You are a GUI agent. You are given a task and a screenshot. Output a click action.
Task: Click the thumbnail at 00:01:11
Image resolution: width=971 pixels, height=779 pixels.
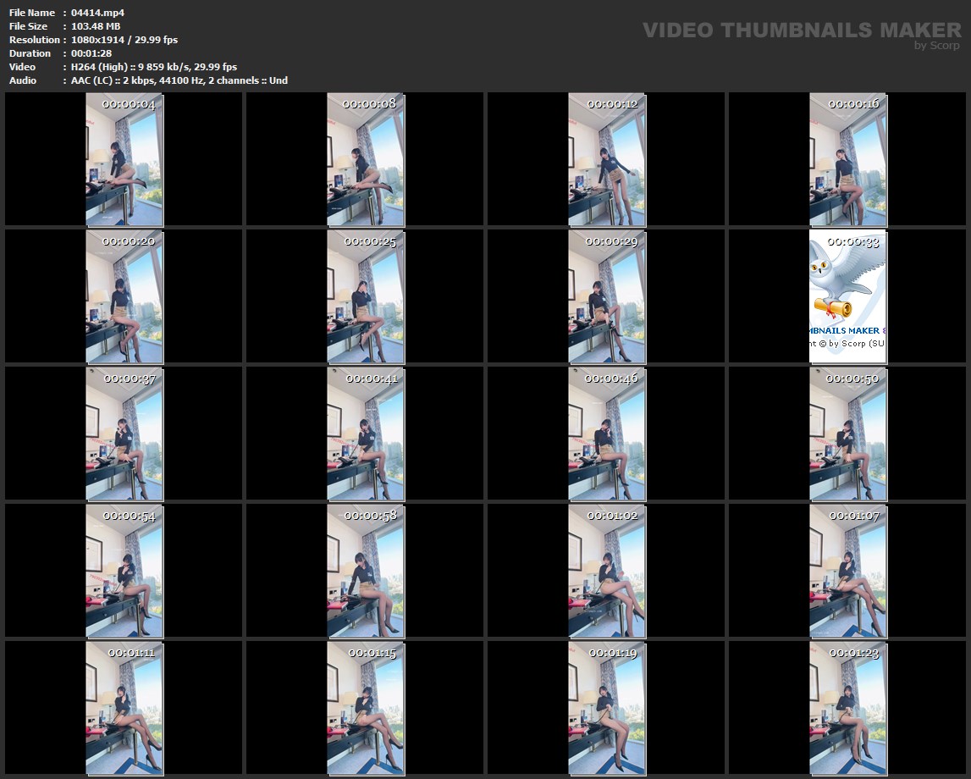(124, 709)
